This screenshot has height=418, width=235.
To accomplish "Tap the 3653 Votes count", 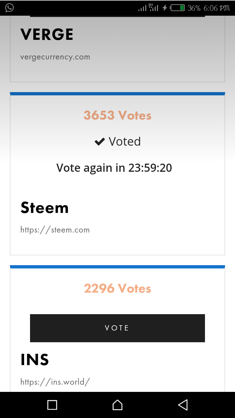I will tap(117, 115).
